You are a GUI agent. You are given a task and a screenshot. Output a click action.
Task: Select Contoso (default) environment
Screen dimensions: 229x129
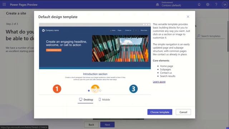tap(171, 5)
